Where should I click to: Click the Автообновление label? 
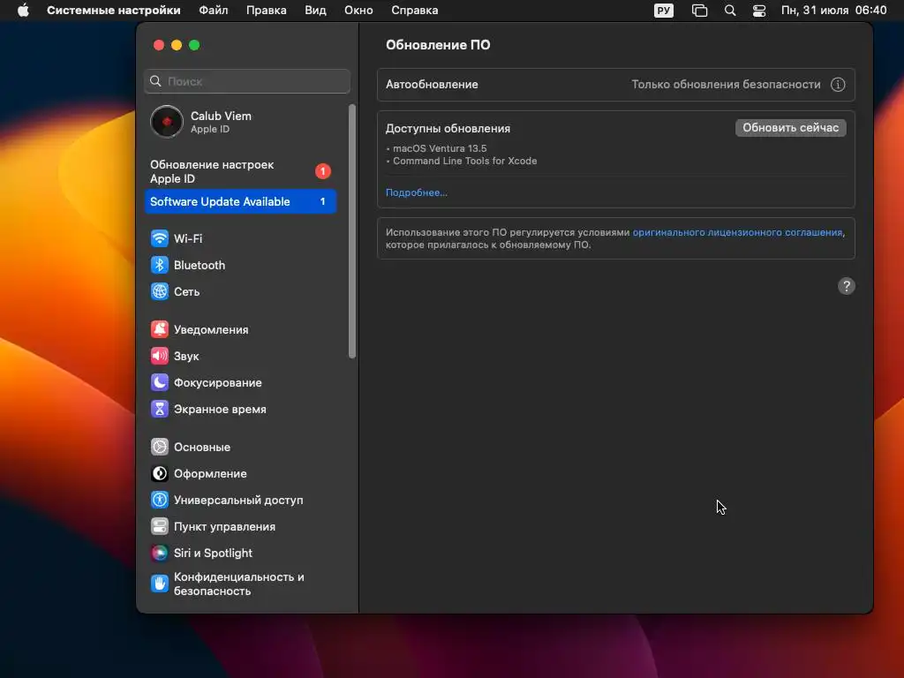(x=432, y=85)
